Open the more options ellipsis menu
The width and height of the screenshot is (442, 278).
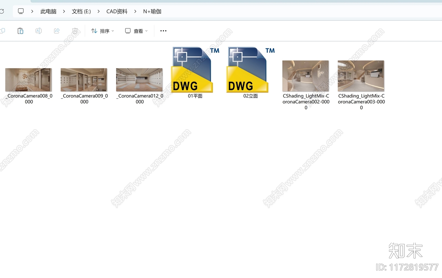pyautogui.click(x=164, y=31)
